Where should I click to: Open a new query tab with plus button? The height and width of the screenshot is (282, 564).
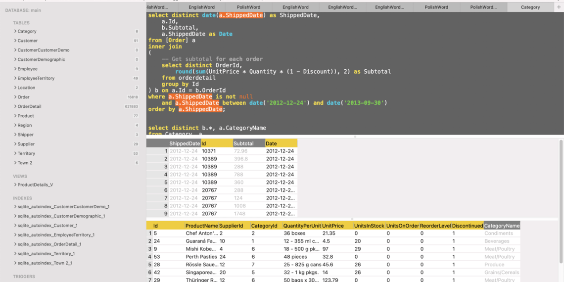559,7
